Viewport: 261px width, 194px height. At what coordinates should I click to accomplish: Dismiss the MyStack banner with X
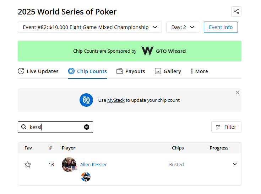coord(237,93)
